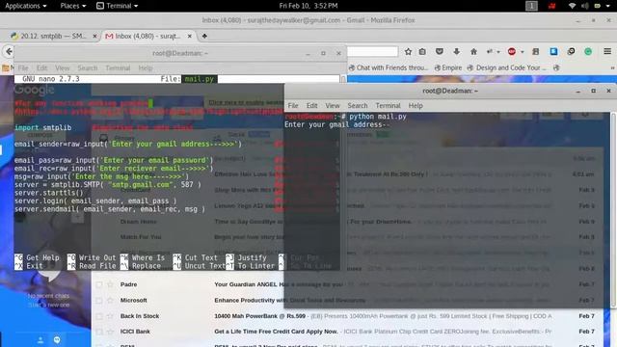This screenshot has width=617, height=347.
Task: Open the Firefox hamburger menu
Action: (607, 51)
